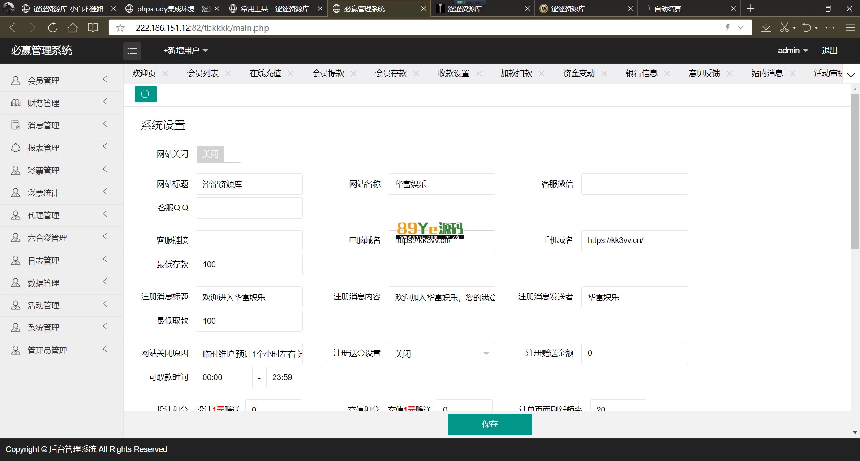The width and height of the screenshot is (860, 461).
Task: Expand 会员管理 in the sidebar
Action: (61, 81)
